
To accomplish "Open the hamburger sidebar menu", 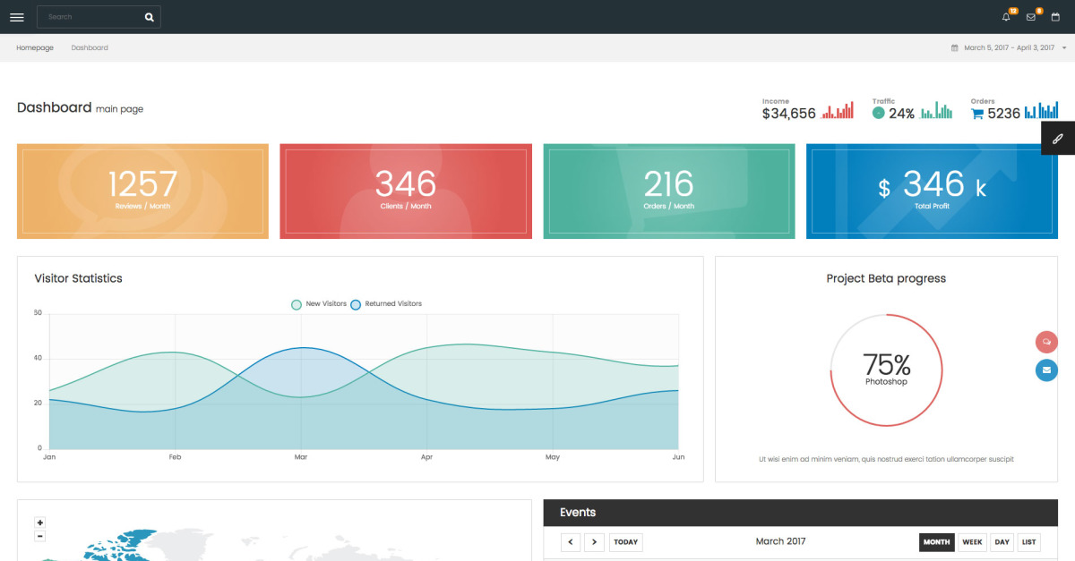I will point(16,17).
